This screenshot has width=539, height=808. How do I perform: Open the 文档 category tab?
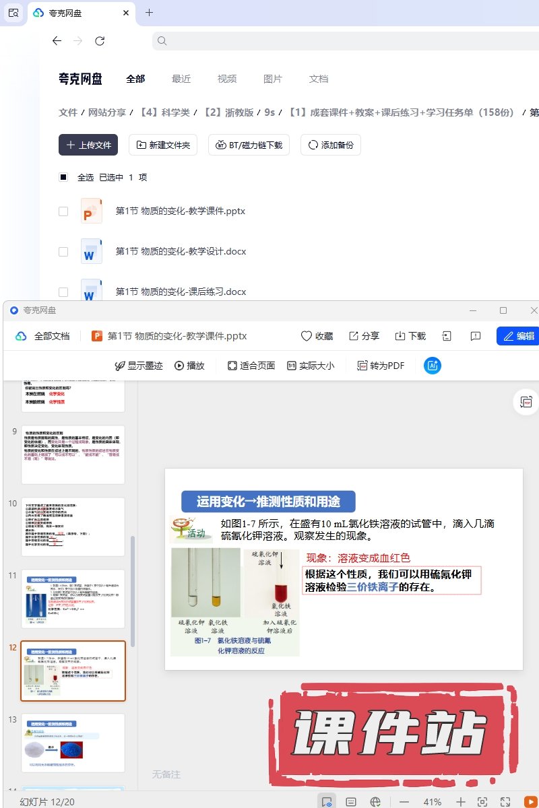coord(319,79)
